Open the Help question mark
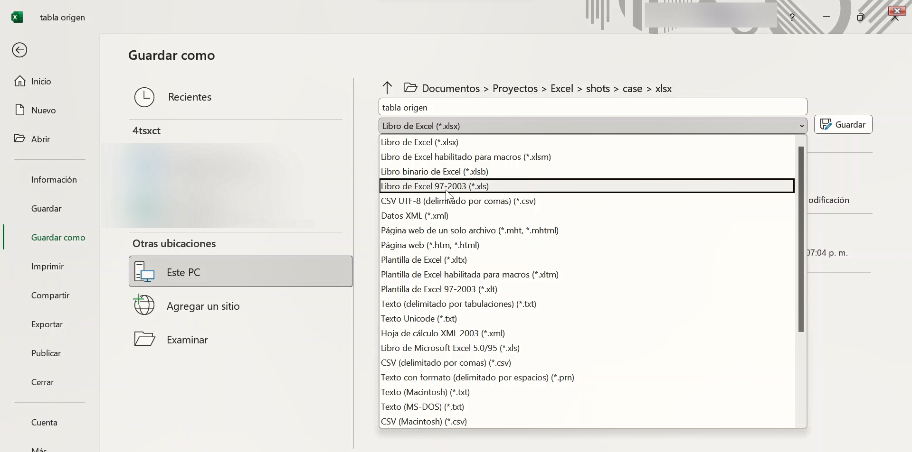 [792, 17]
